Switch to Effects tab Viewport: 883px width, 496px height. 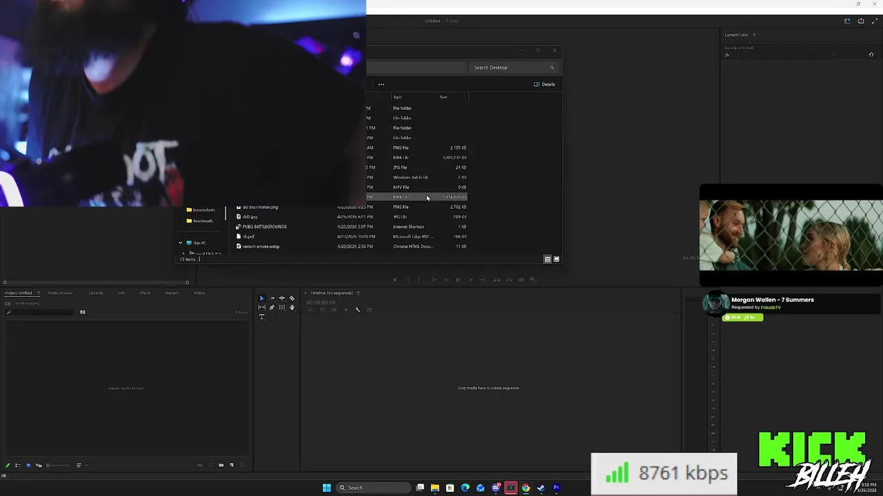145,293
